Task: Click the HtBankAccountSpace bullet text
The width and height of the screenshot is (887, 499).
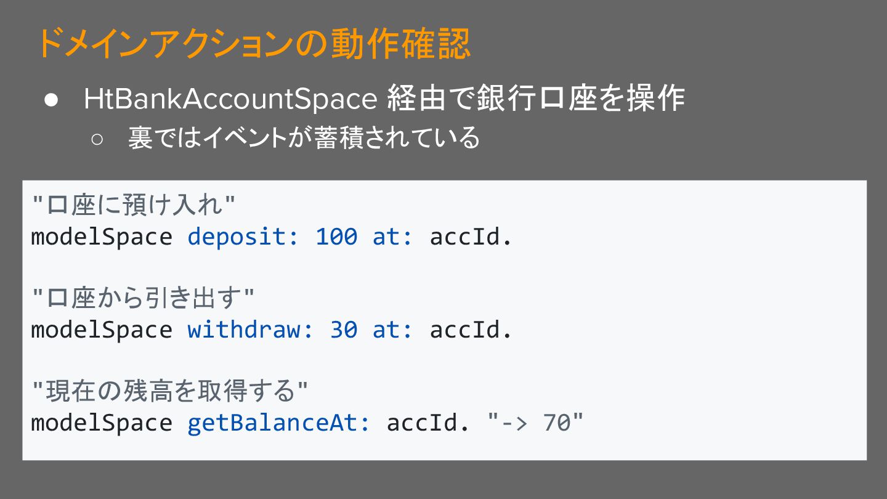Action: (384, 99)
